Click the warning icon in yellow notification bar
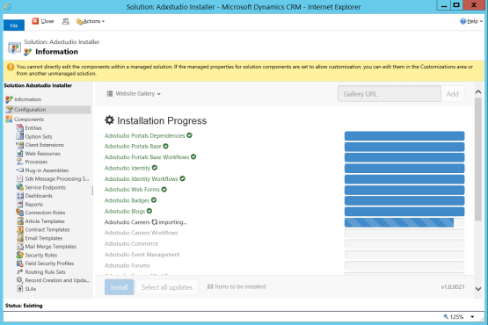 [x=11, y=67]
